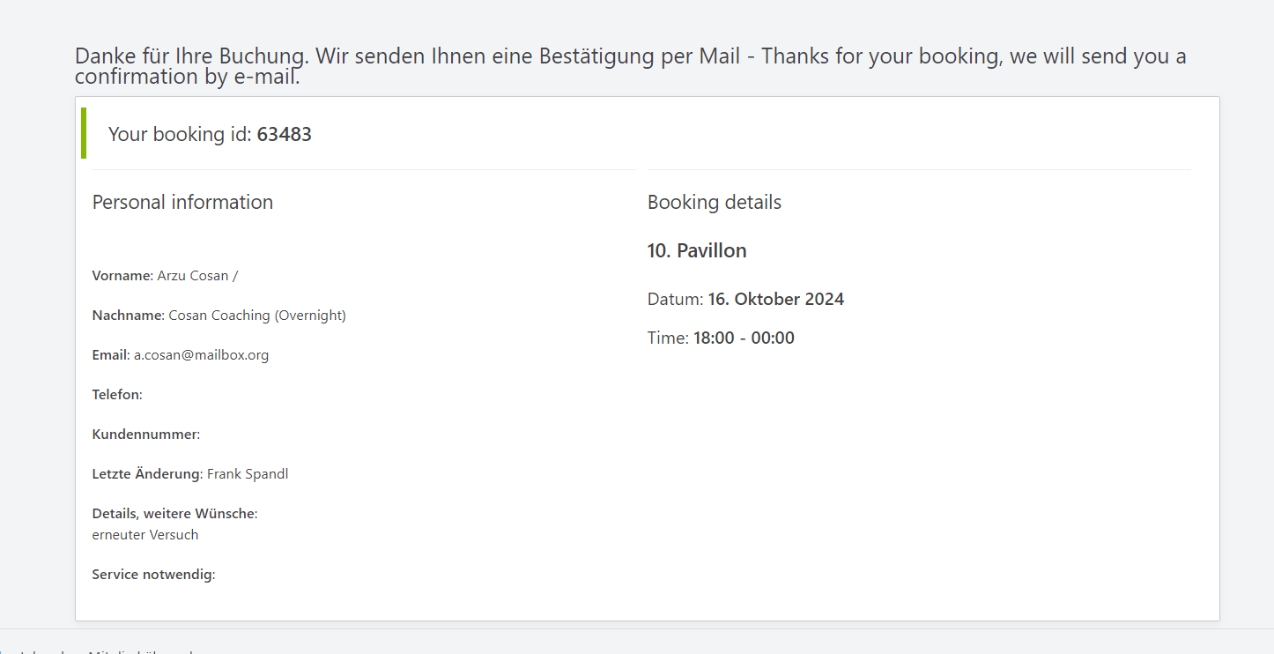
Task: Click the Kundennummer label
Action: [x=146, y=435]
